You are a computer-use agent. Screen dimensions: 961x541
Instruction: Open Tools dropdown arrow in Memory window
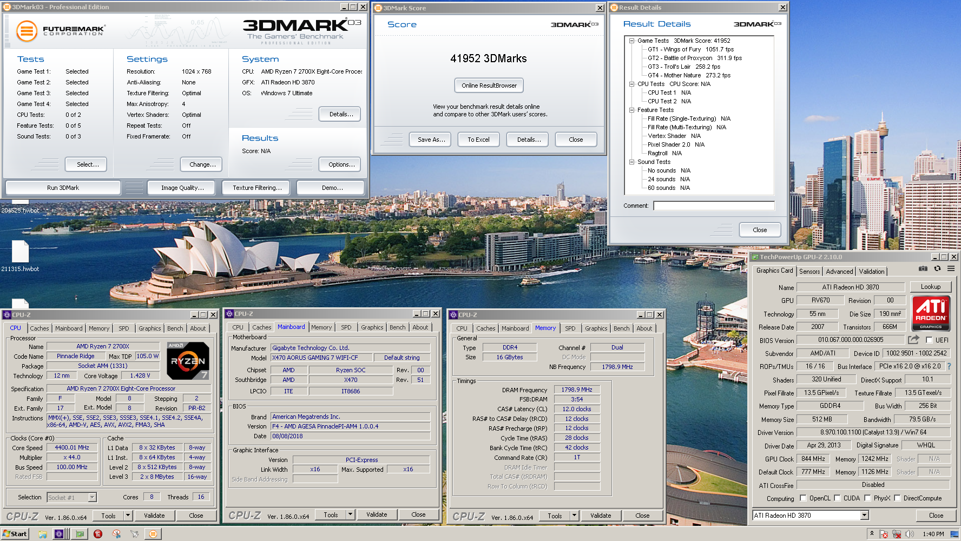(575, 516)
